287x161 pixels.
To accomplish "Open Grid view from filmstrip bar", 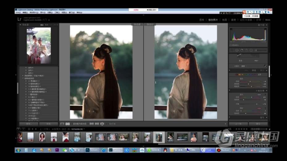I will 29,129.
